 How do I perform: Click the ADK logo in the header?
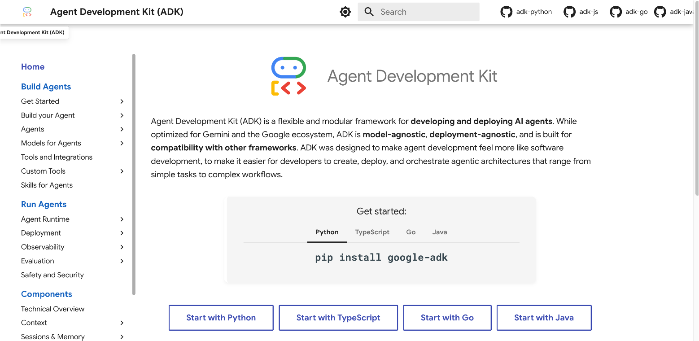(27, 12)
